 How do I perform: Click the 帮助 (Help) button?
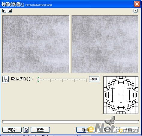[x=129, y=130]
